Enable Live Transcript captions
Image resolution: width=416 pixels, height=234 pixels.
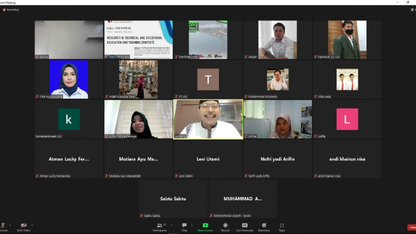point(244,227)
